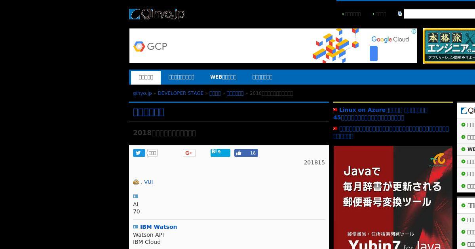Share via the Google+ button
The width and height of the screenshot is (475, 249).
(x=189, y=153)
